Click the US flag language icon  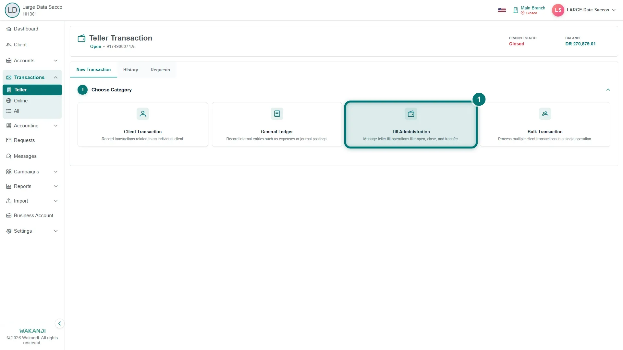[x=502, y=10]
